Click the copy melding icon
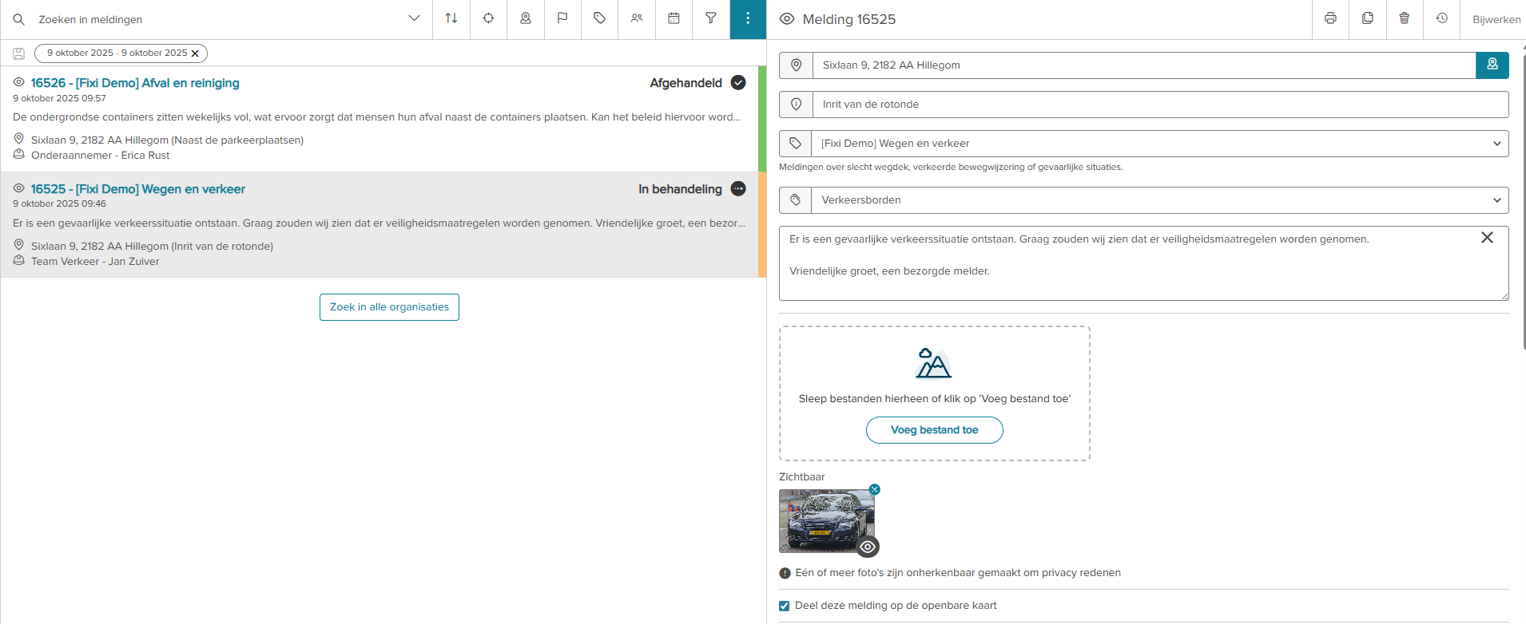 [x=1368, y=18]
